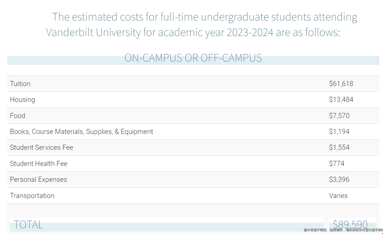Click Books, Course Materials, Supplies, & Equipment
The image size is (383, 234).
click(81, 131)
